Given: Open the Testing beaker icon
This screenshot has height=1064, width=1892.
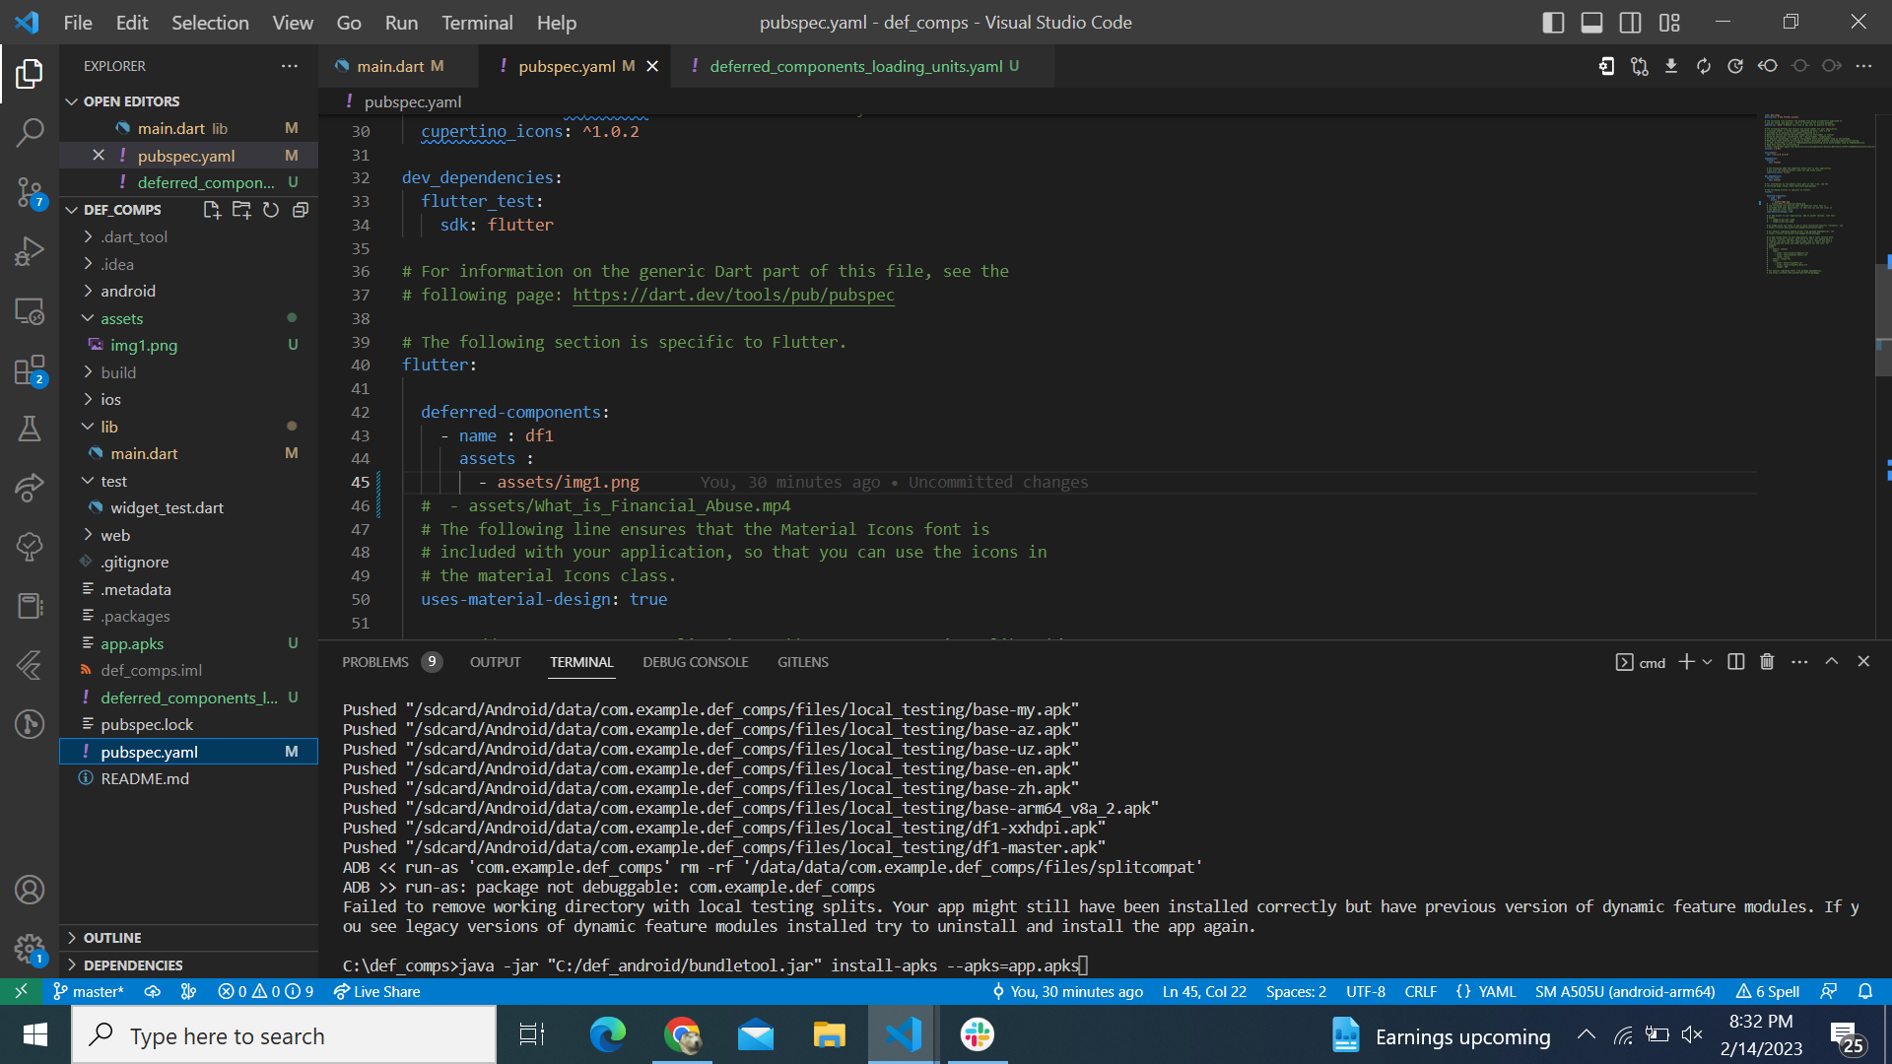Looking at the screenshot, I should tap(30, 429).
